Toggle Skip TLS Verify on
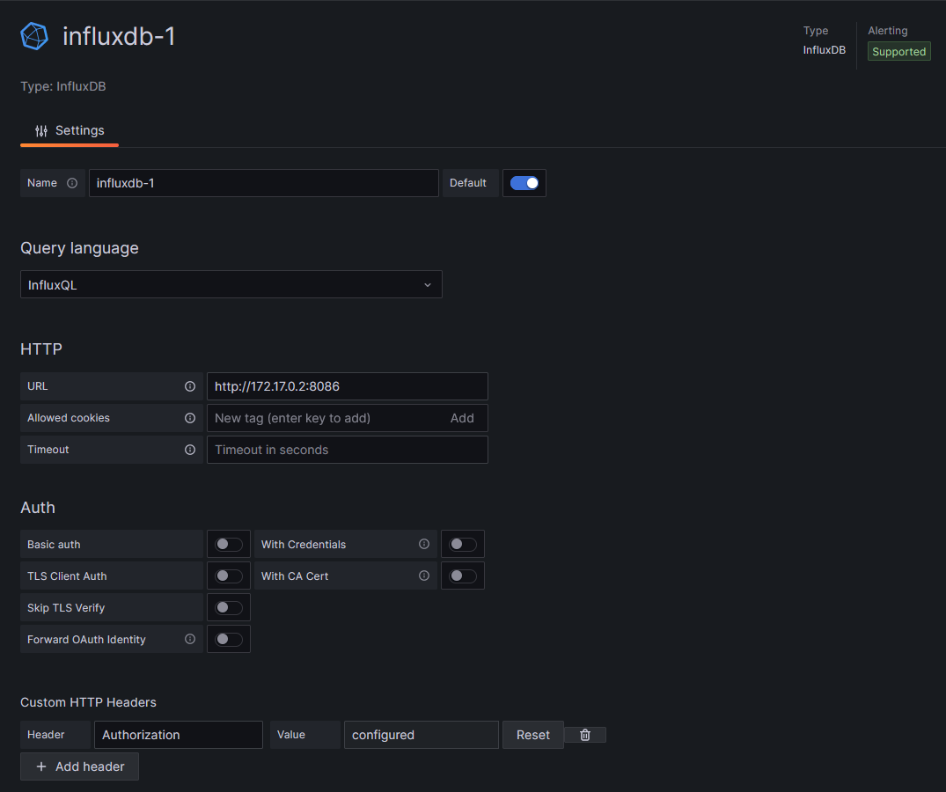 pos(229,607)
